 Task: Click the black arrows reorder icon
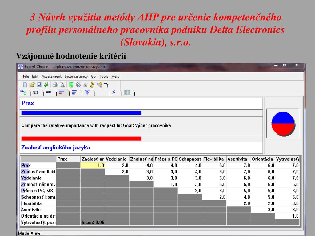(x=106, y=85)
